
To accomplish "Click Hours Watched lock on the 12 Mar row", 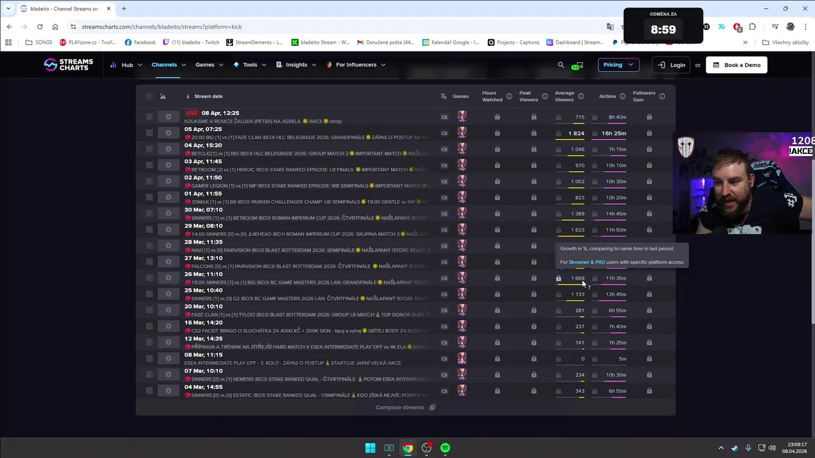I will (x=497, y=343).
